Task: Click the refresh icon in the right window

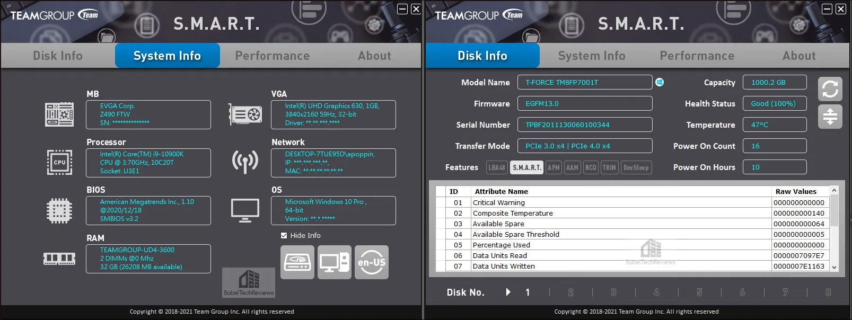Action: [830, 89]
